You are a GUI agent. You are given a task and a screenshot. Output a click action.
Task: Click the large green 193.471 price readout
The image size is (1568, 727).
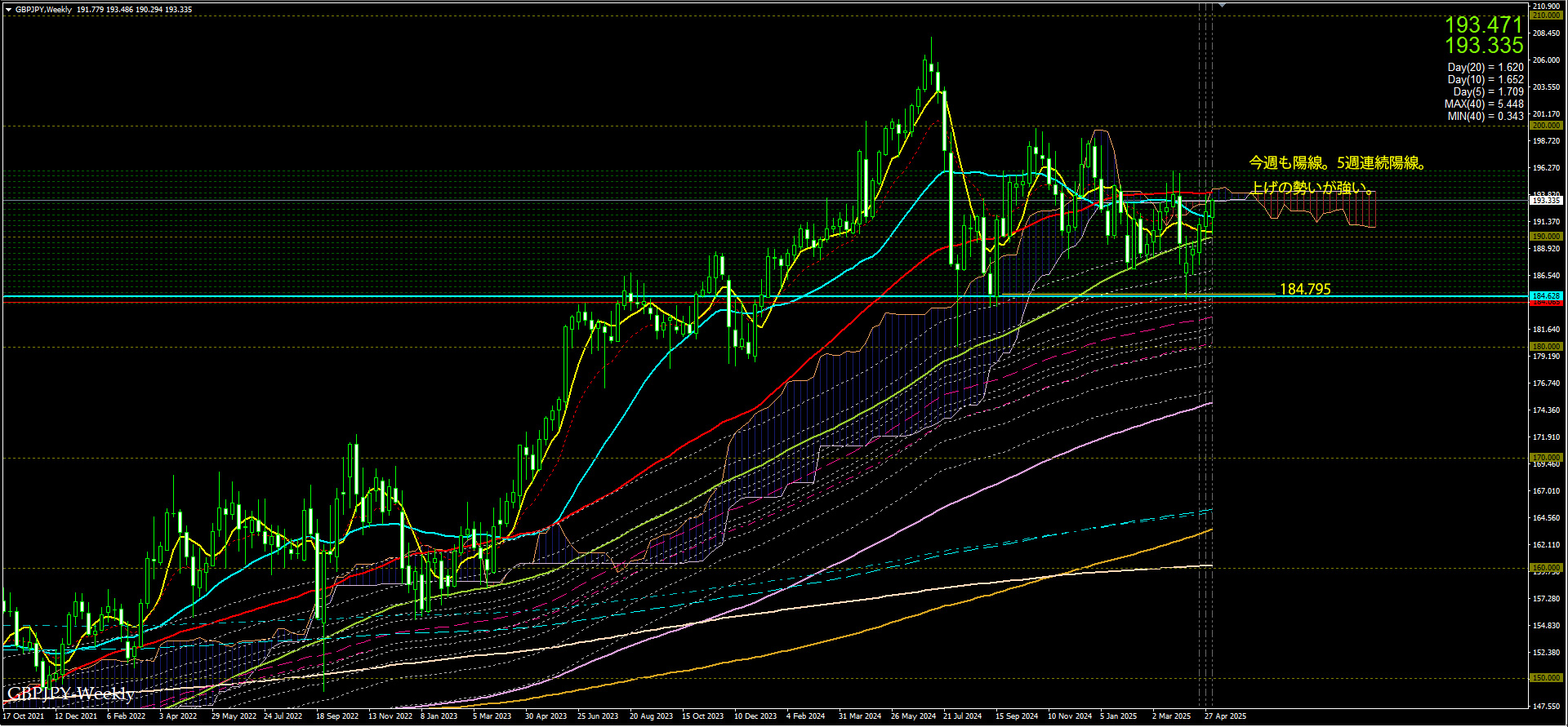click(1484, 25)
